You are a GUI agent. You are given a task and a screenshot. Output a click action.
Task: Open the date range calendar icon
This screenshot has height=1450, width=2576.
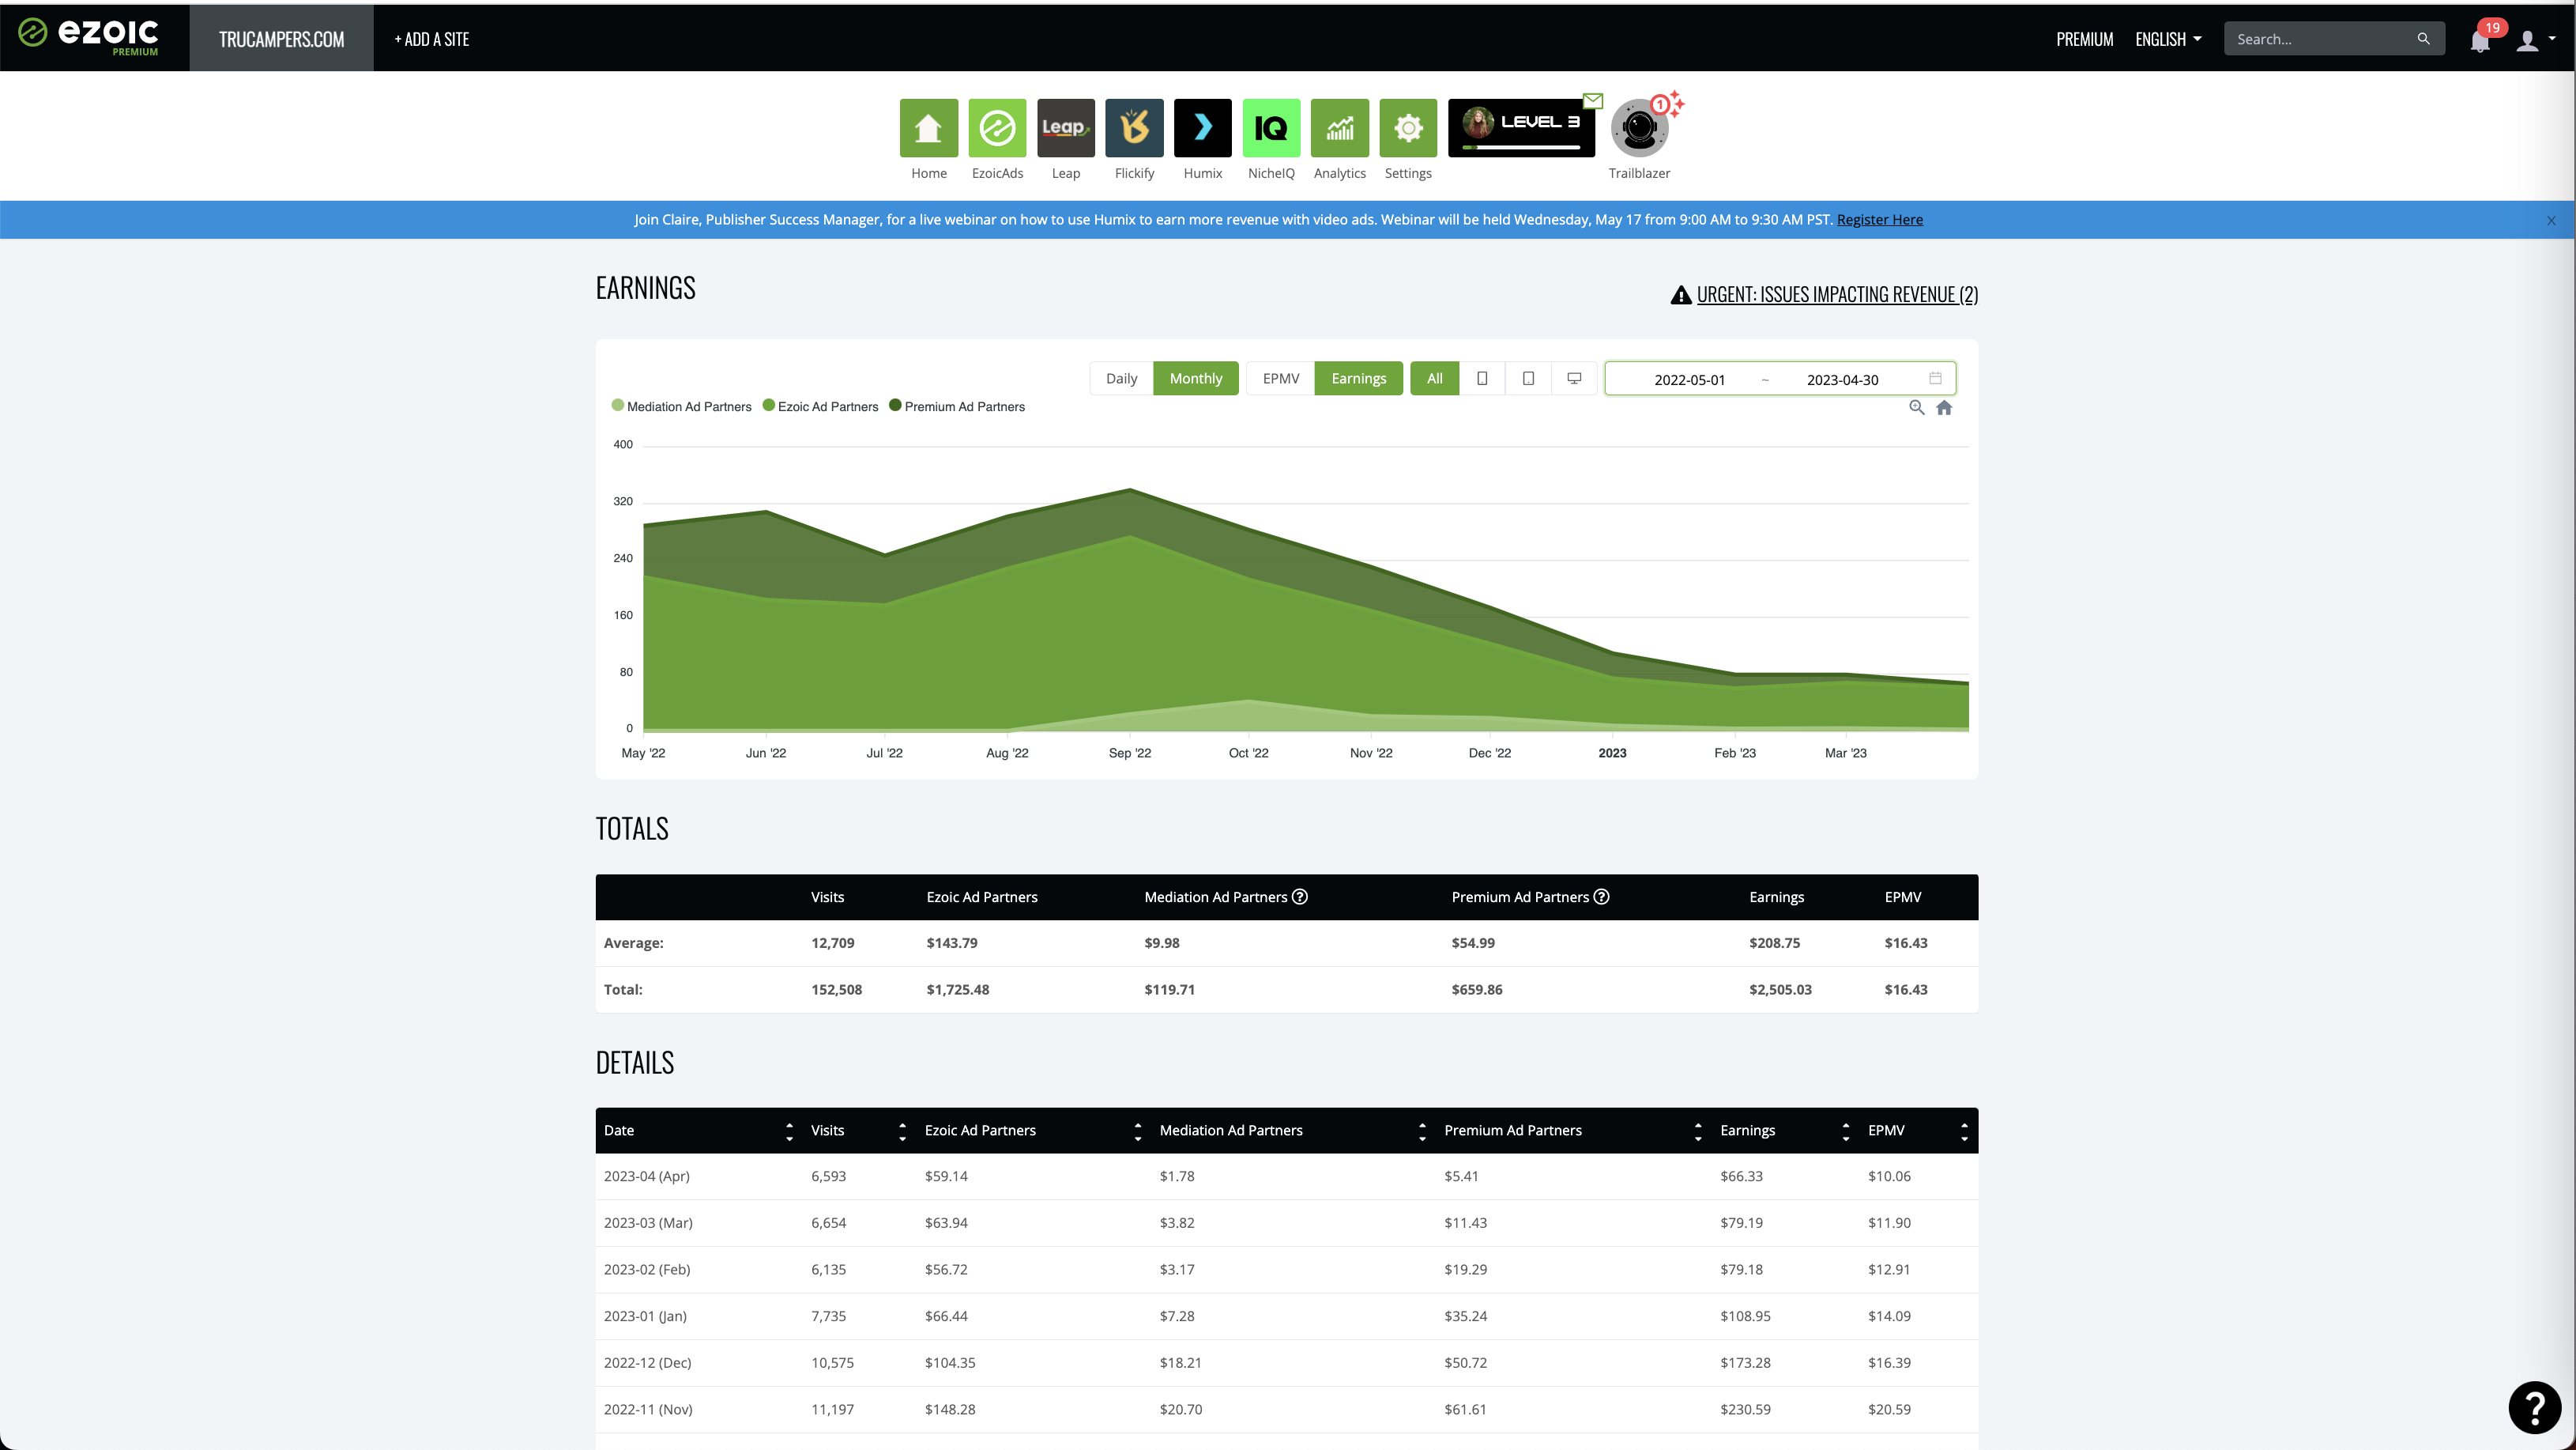click(x=1935, y=378)
